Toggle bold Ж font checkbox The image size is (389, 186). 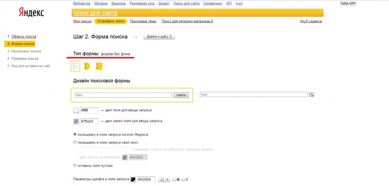tap(174, 179)
